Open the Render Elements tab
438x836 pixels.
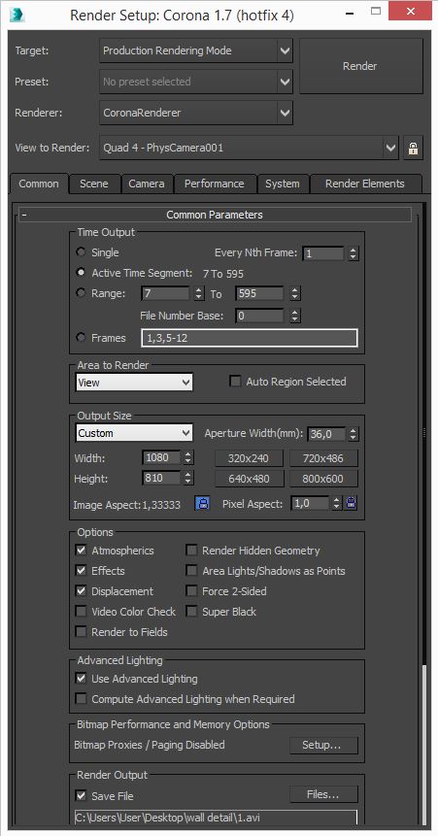[365, 184]
